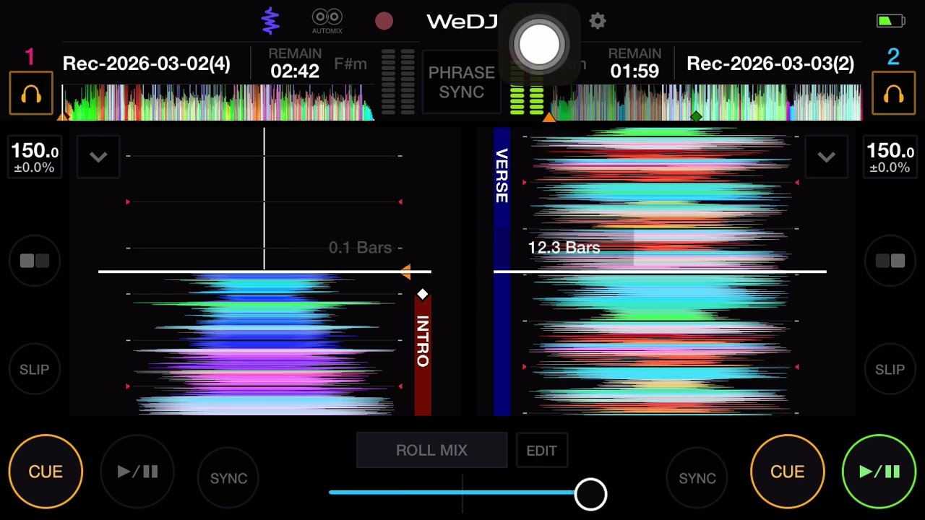
Task: Tap the 12.3 Bars label
Action: (x=564, y=248)
